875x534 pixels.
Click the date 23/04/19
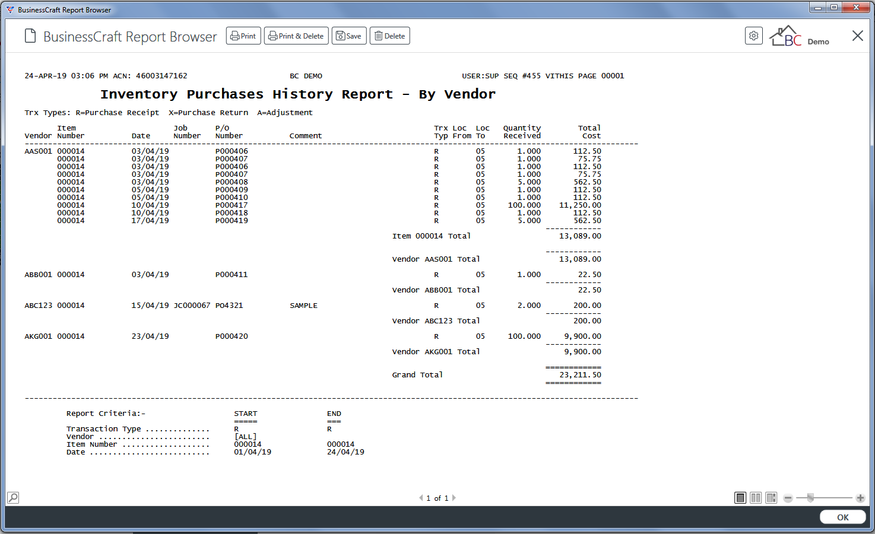(x=150, y=336)
